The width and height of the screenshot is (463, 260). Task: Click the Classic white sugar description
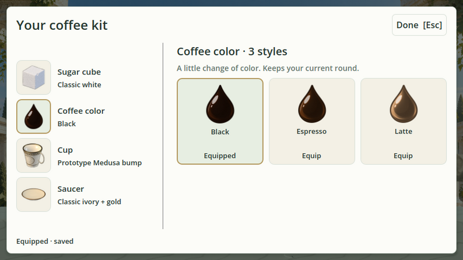(x=79, y=85)
